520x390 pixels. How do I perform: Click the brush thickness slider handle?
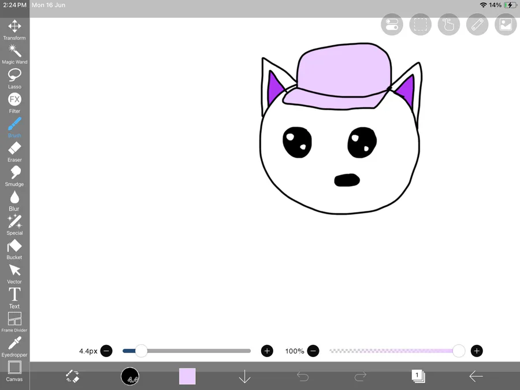click(142, 351)
